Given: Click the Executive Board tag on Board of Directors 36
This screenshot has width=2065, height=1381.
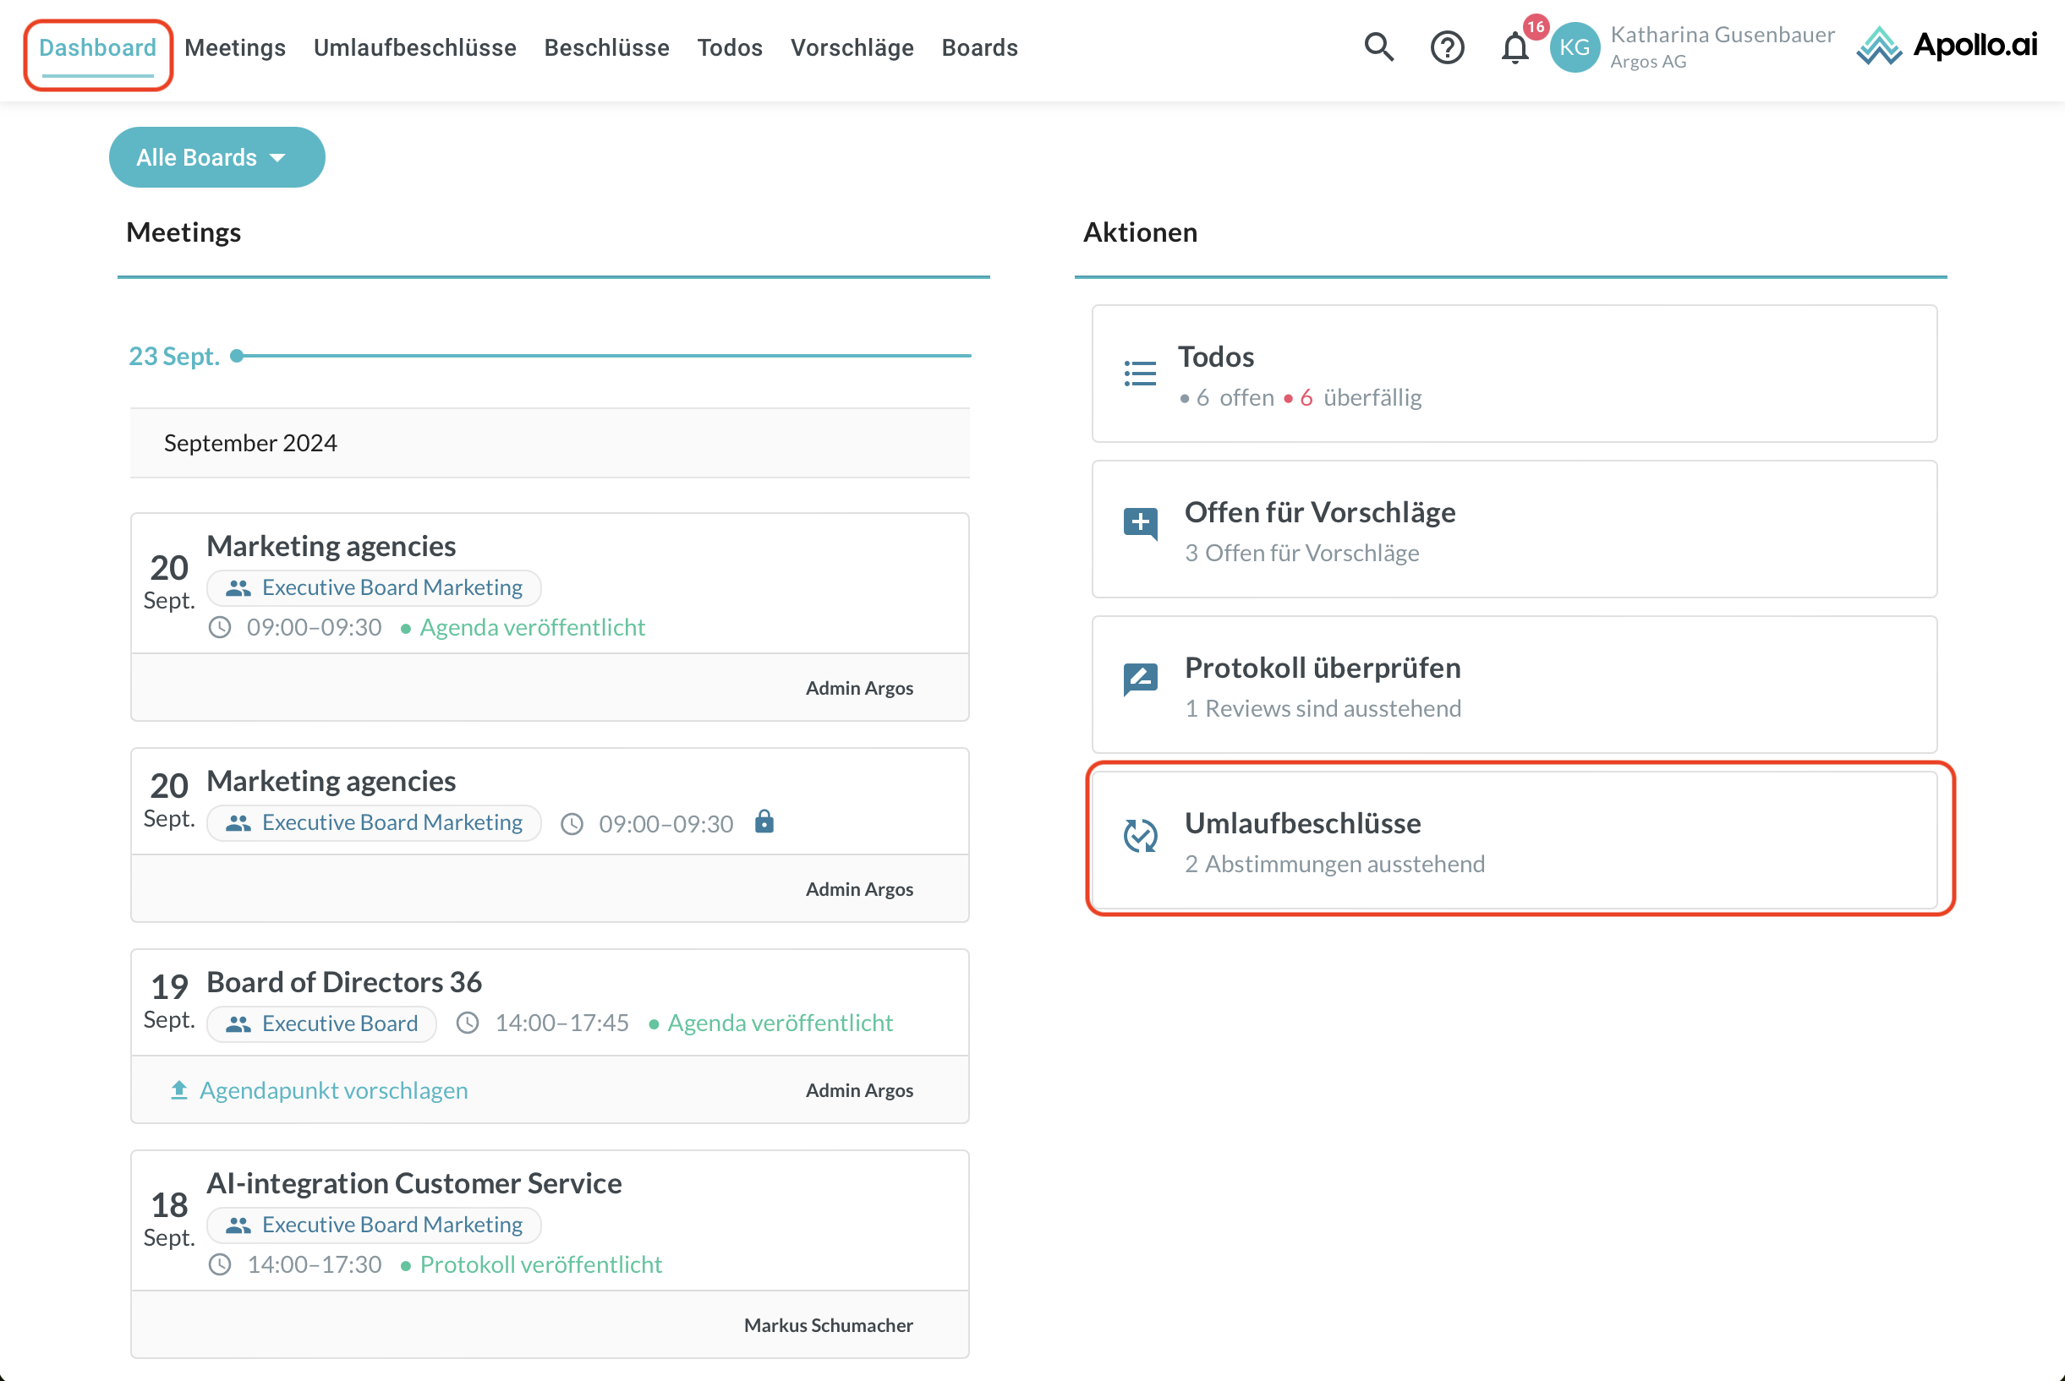Looking at the screenshot, I should 322,1023.
